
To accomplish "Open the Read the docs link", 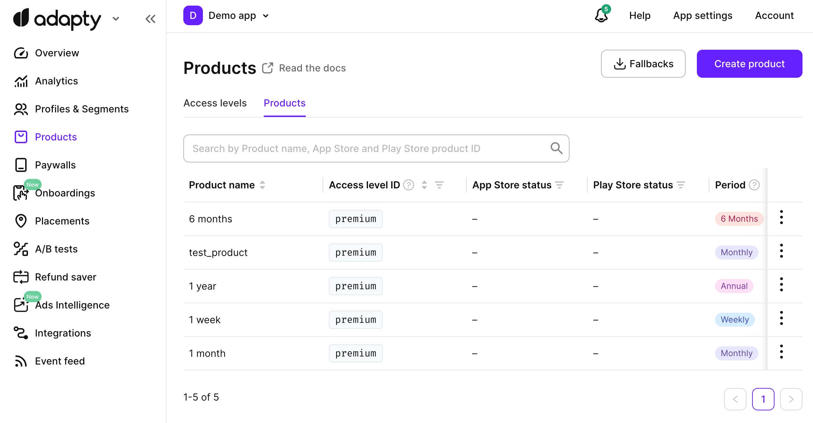I will (312, 68).
